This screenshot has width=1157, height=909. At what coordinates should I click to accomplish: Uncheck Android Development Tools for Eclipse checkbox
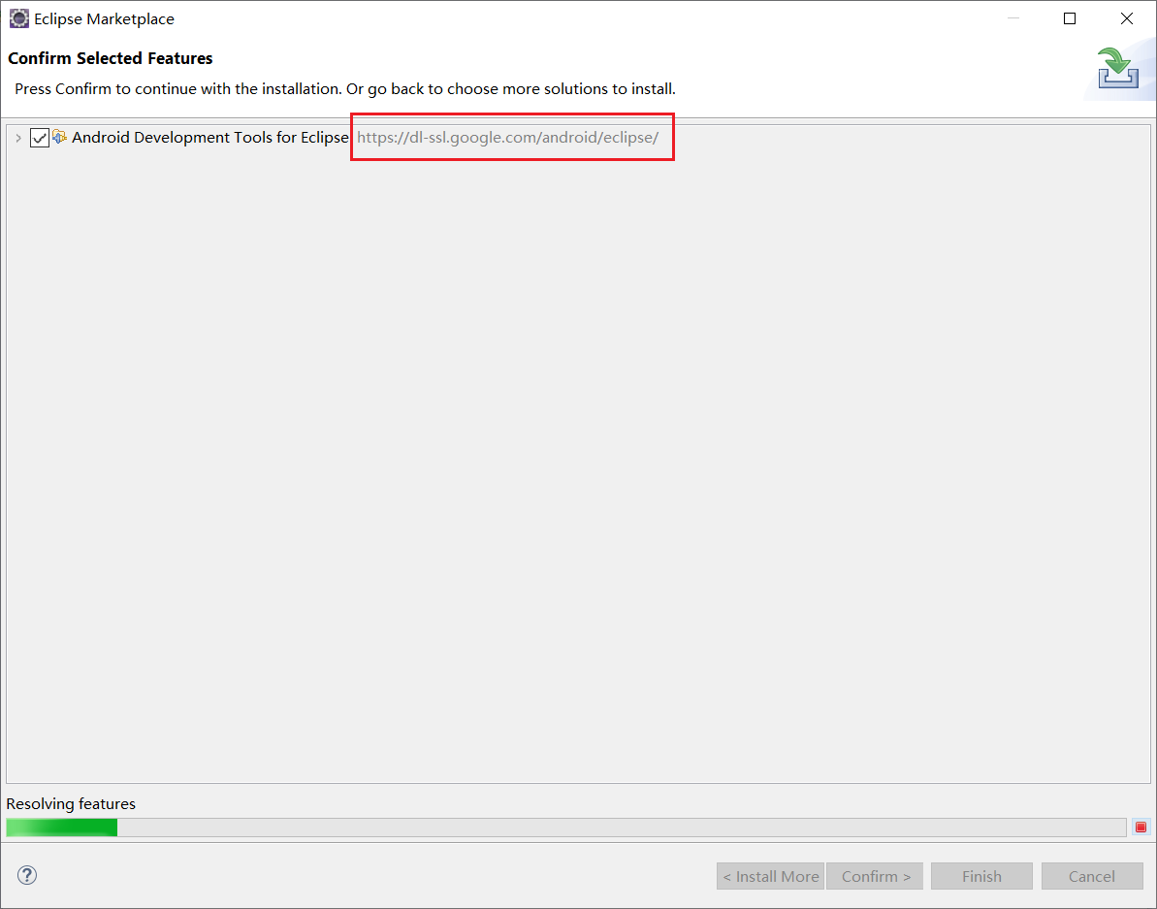[39, 137]
